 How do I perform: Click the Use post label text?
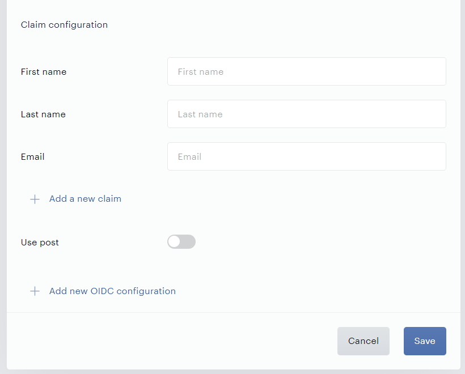[40, 243]
